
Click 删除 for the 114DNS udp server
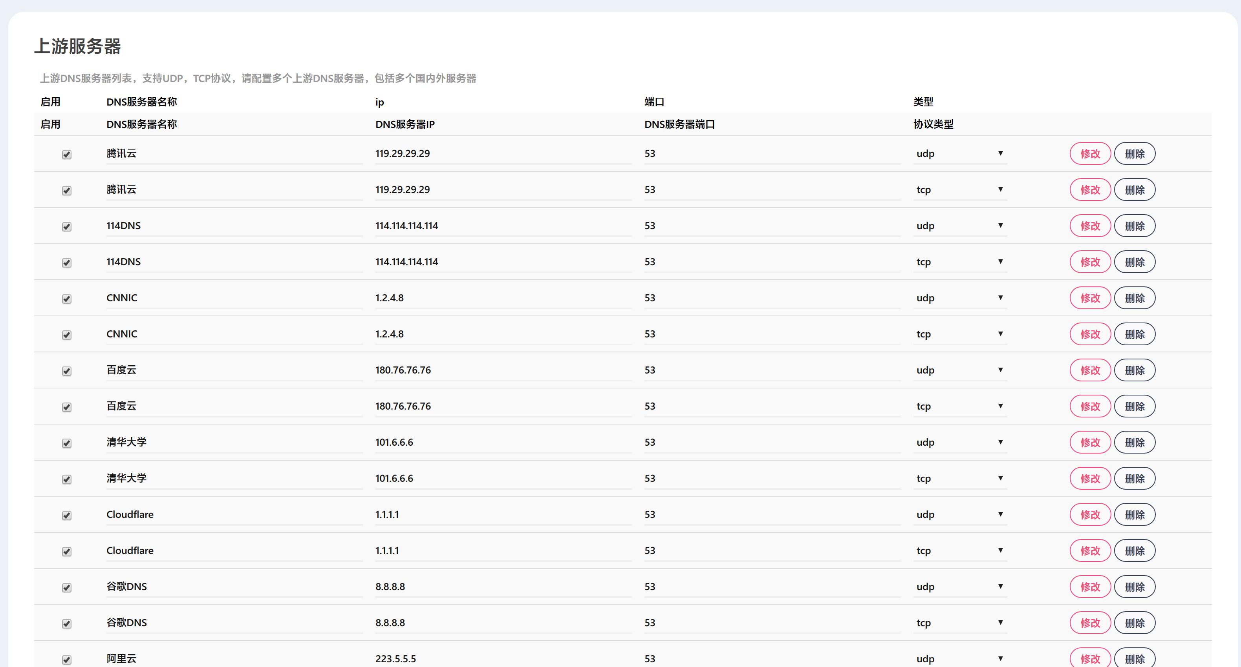(x=1135, y=226)
